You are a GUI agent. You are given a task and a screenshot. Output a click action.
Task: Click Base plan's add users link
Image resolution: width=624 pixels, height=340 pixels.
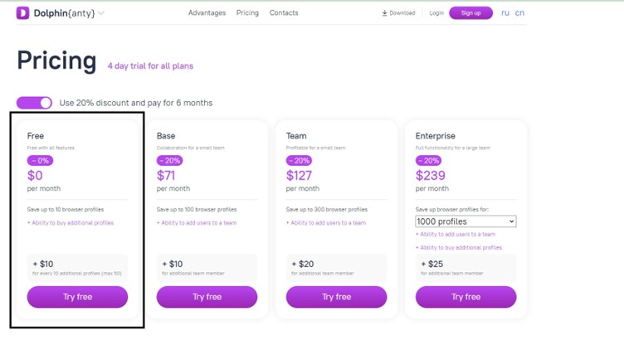197,223
